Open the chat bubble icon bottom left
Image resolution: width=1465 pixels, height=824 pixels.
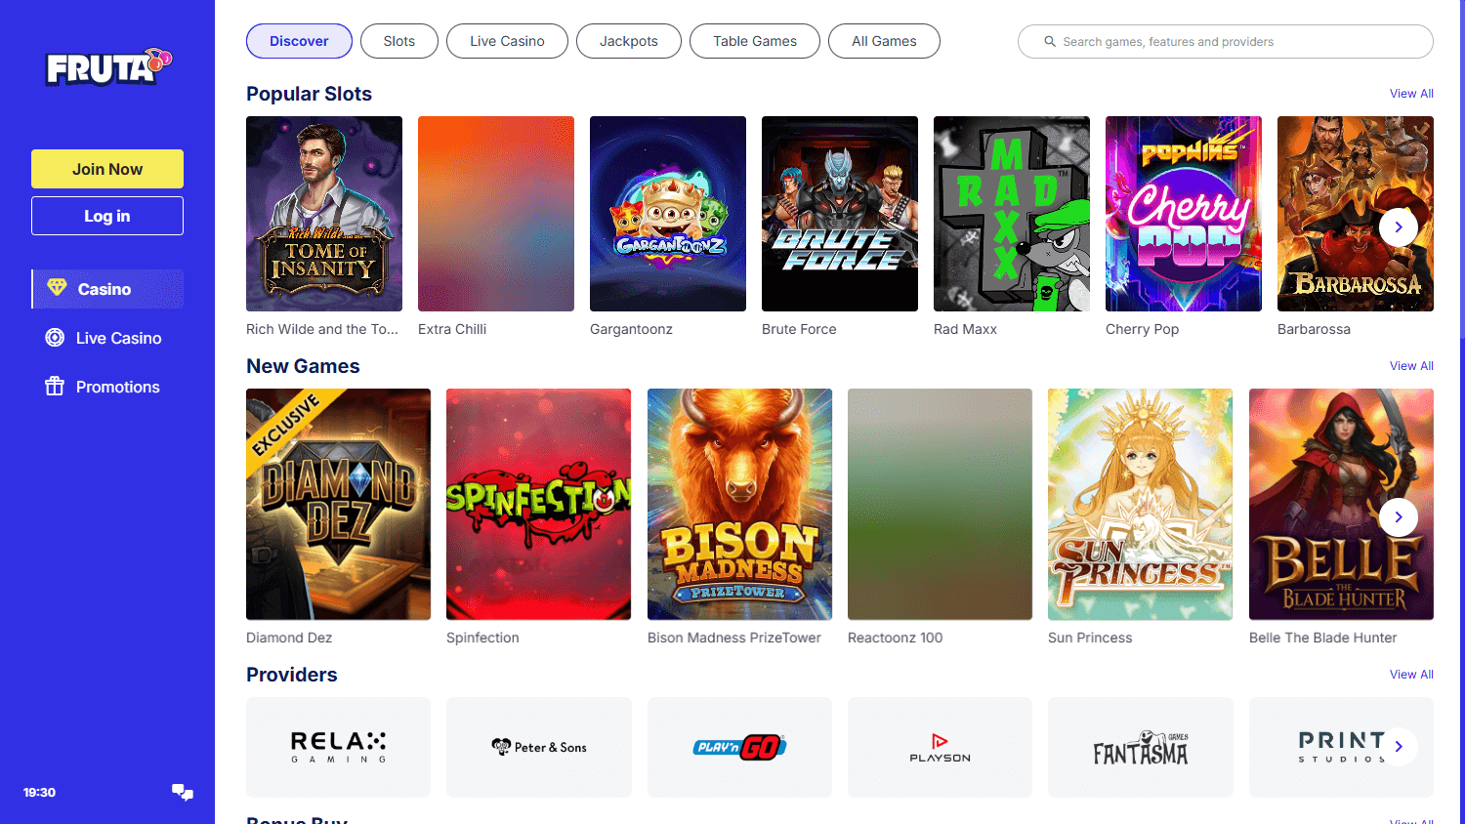pyautogui.click(x=182, y=792)
